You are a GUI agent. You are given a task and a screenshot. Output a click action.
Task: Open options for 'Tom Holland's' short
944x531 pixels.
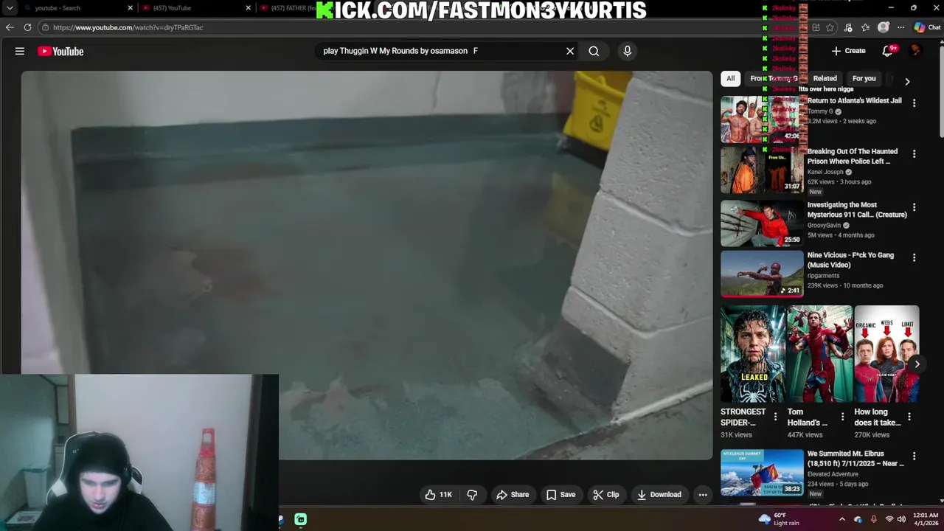pyautogui.click(x=842, y=417)
